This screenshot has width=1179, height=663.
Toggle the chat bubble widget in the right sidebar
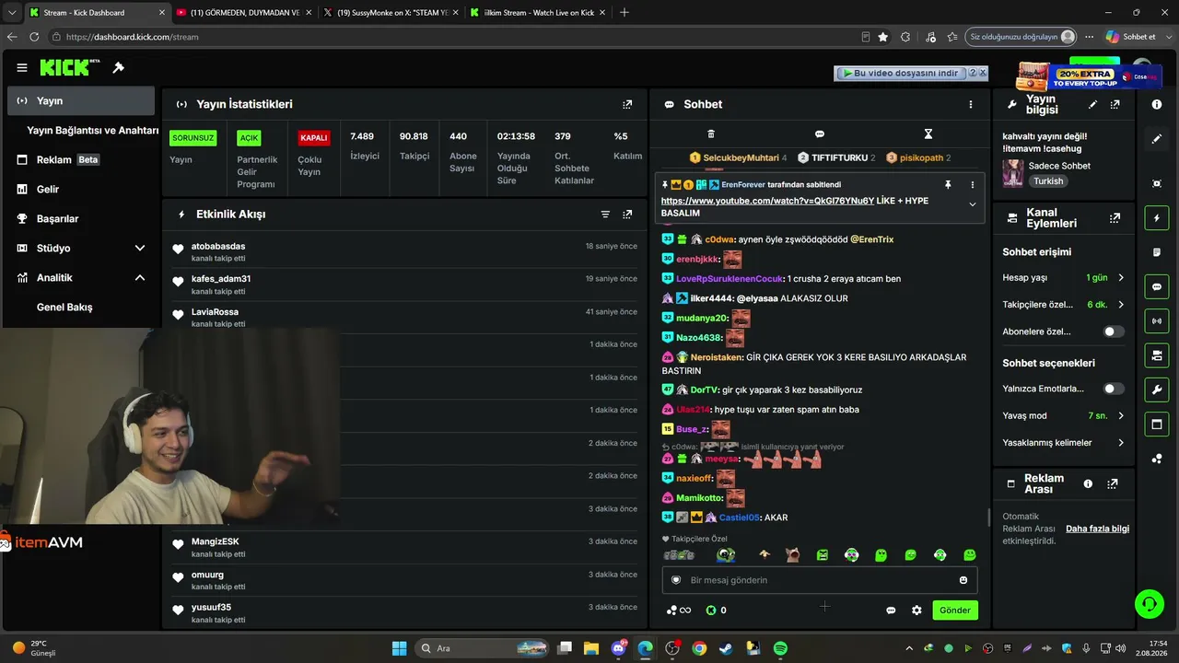pyautogui.click(x=1157, y=286)
